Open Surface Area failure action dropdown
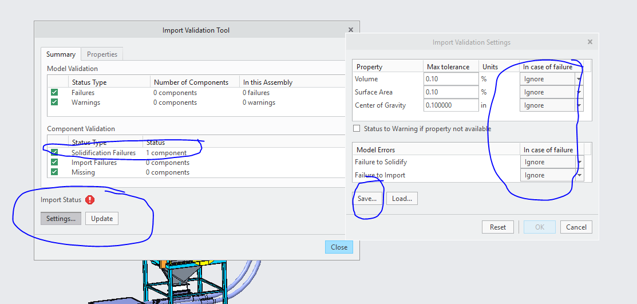The height and width of the screenshot is (304, 637). click(x=579, y=92)
